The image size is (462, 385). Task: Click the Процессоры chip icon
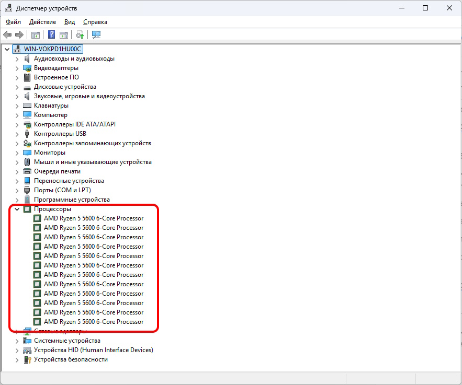tap(27, 209)
